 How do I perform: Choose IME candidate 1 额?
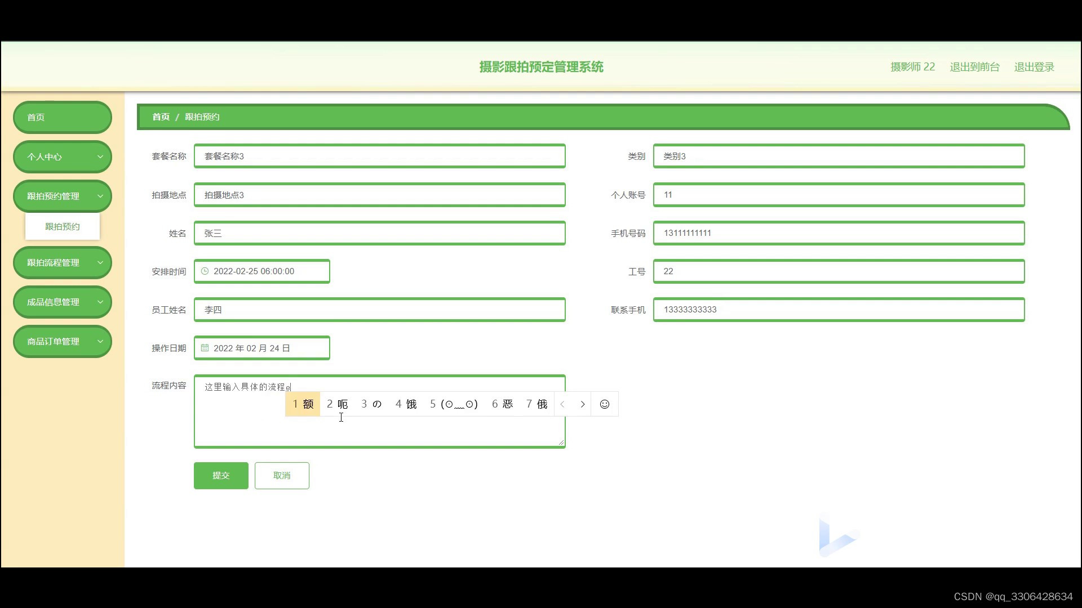(303, 404)
